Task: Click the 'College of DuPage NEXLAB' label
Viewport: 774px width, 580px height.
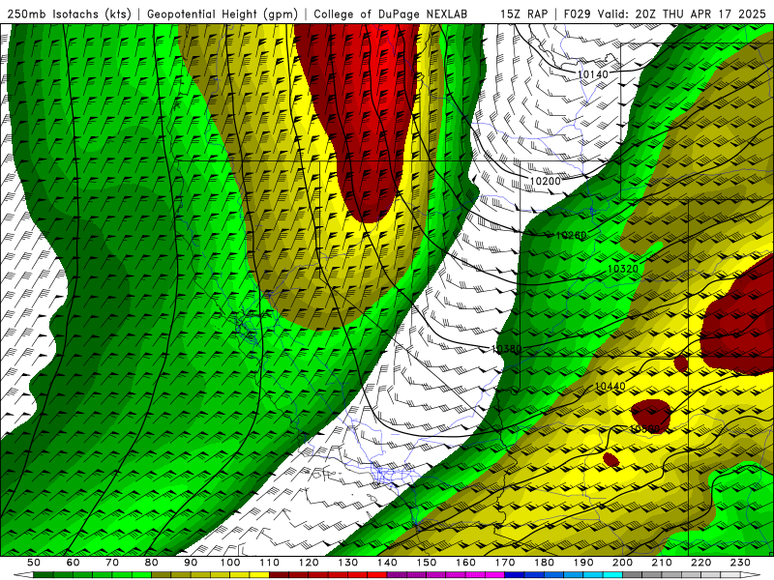Action: [x=391, y=14]
